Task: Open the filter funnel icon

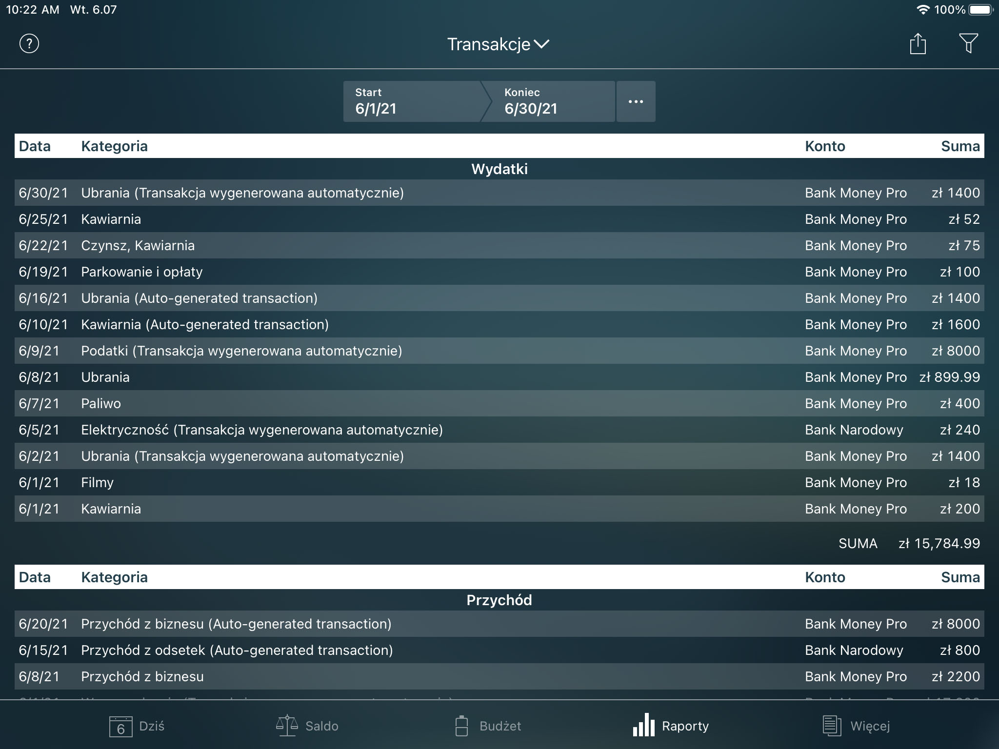Action: click(x=968, y=43)
